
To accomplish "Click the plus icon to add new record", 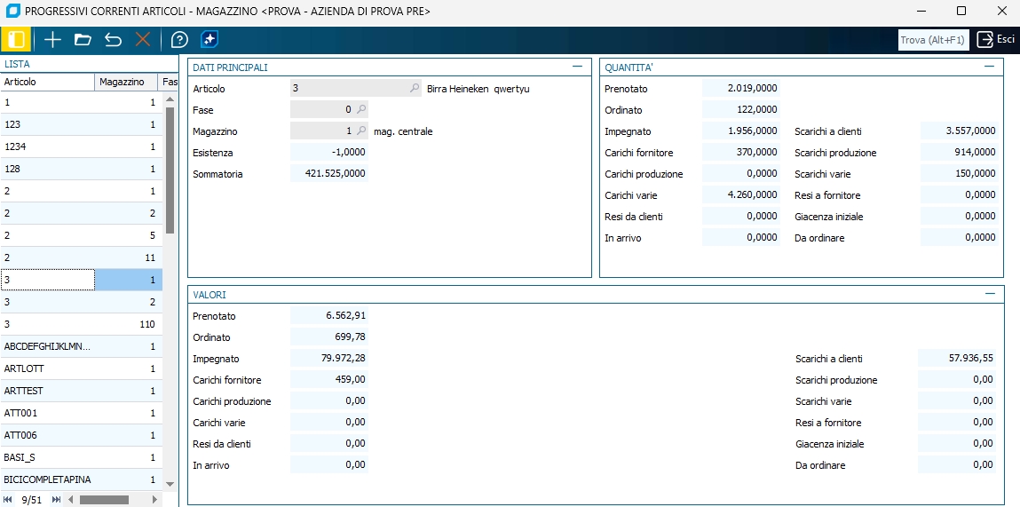I will 52,40.
